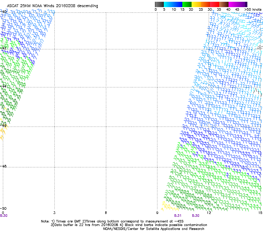Click the NOAA/NESDIS Center for Satellite Applications credit
The image size is (263, 231).
154,229
